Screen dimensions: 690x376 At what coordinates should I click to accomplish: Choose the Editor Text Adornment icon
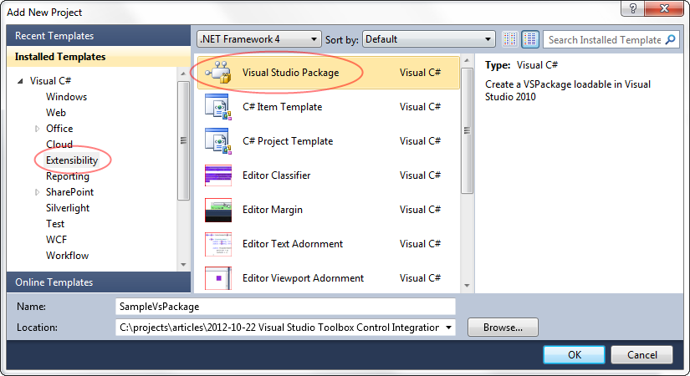(x=218, y=244)
